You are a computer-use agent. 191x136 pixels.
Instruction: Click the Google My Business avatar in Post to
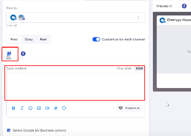point(13,18)
